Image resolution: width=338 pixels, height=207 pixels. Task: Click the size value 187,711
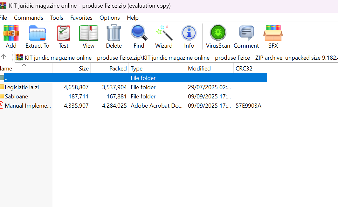click(x=79, y=97)
